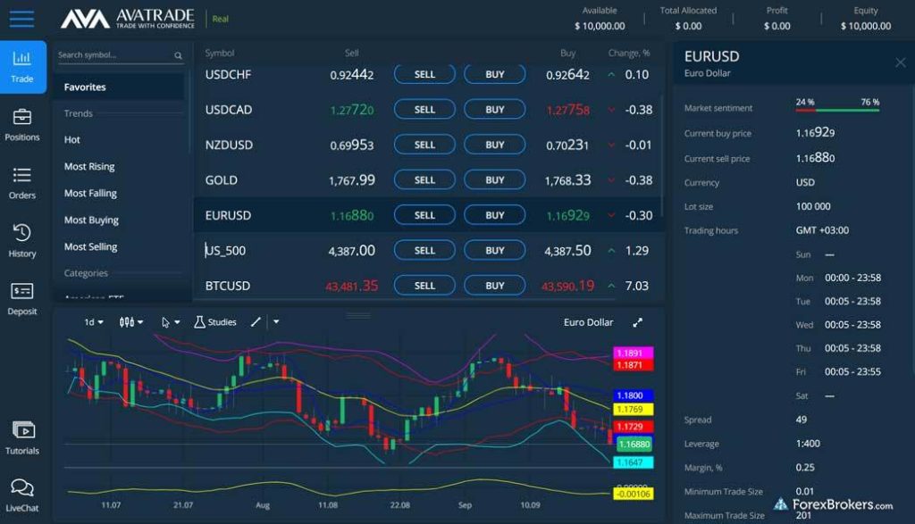Click BUY on EURUSD
The height and width of the screenshot is (524, 915).
point(494,214)
